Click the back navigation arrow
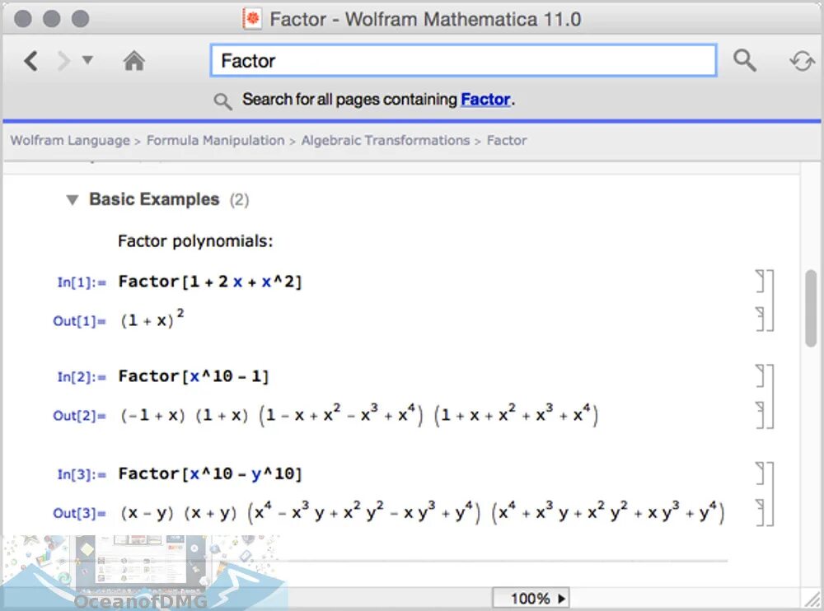Screen dimensions: 824x611 (31, 61)
